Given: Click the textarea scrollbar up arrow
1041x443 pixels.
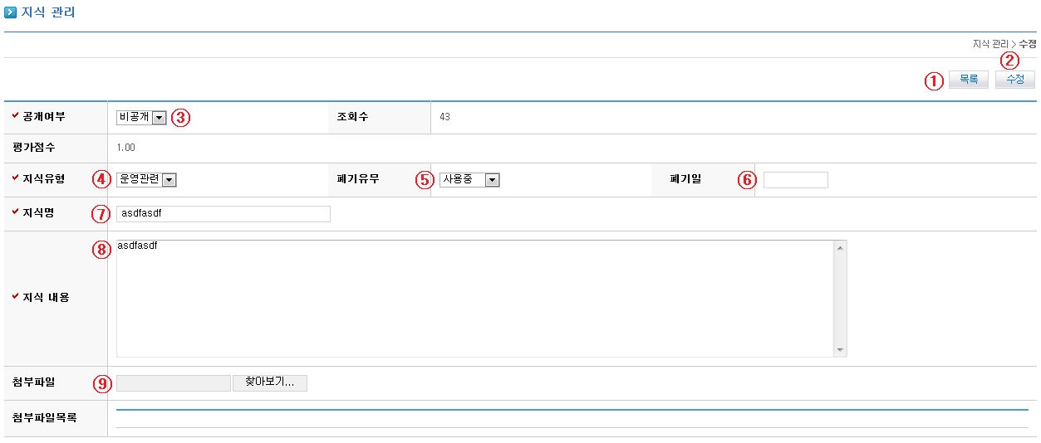Looking at the screenshot, I should tap(840, 248).
